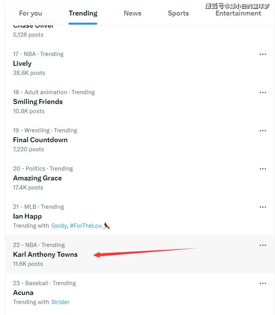The image size is (275, 315).
Task: Click the Goldy trending link
Action: 59,226
